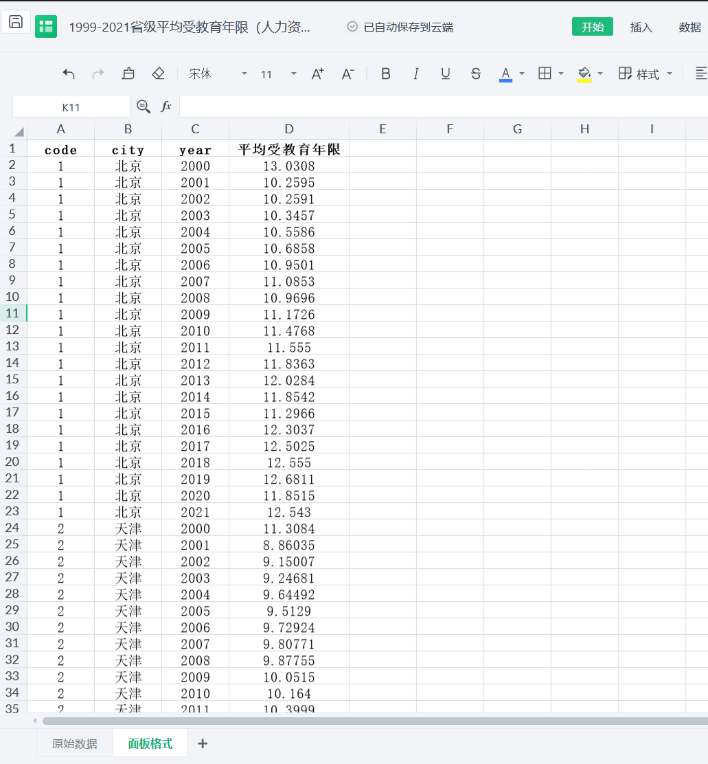Click the save icon at top left
The image size is (708, 764).
(x=15, y=22)
